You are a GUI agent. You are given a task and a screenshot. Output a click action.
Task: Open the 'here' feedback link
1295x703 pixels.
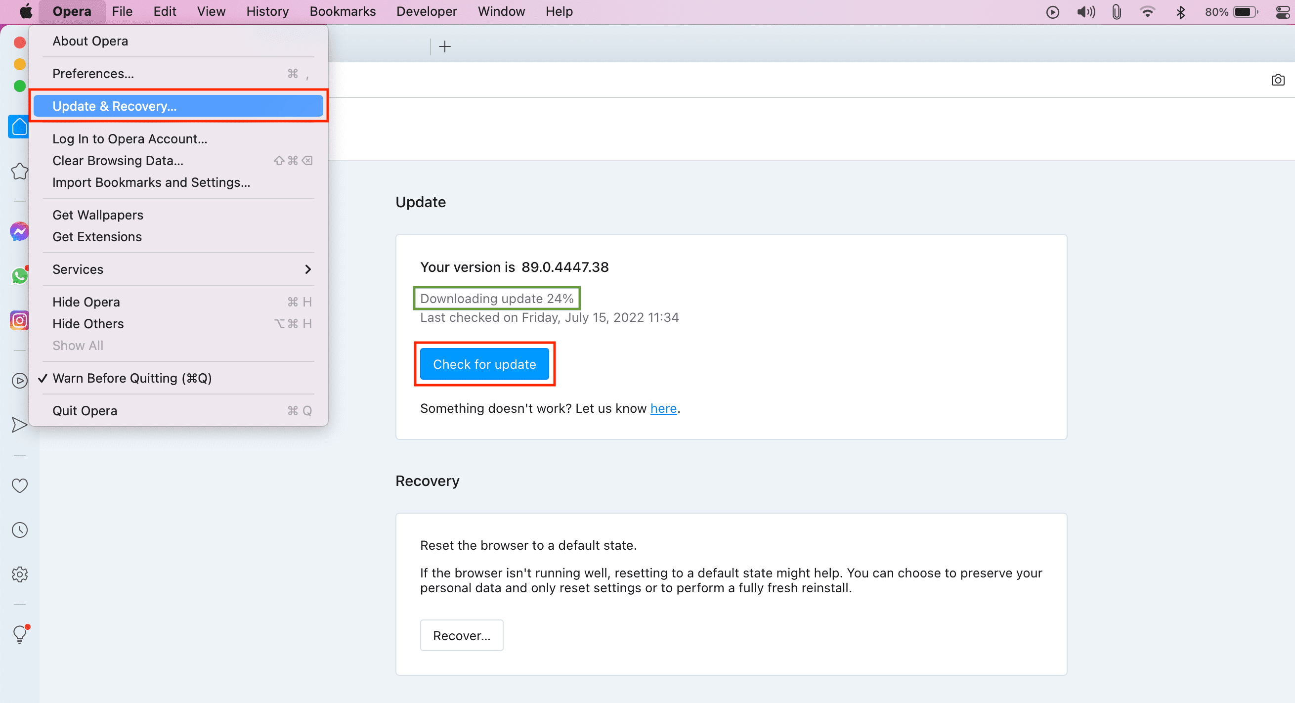(663, 408)
